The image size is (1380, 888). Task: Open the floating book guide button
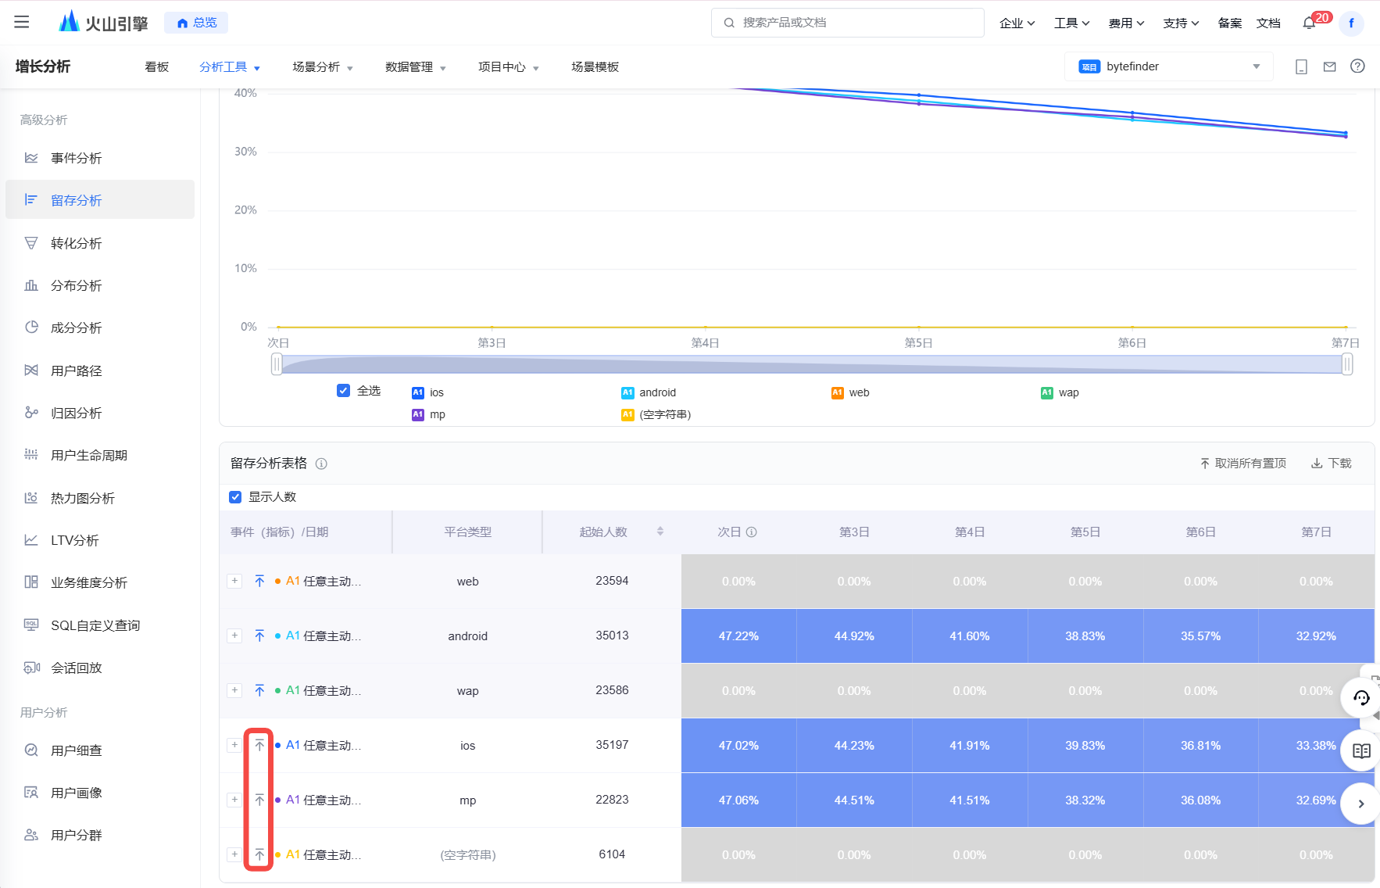(x=1361, y=751)
